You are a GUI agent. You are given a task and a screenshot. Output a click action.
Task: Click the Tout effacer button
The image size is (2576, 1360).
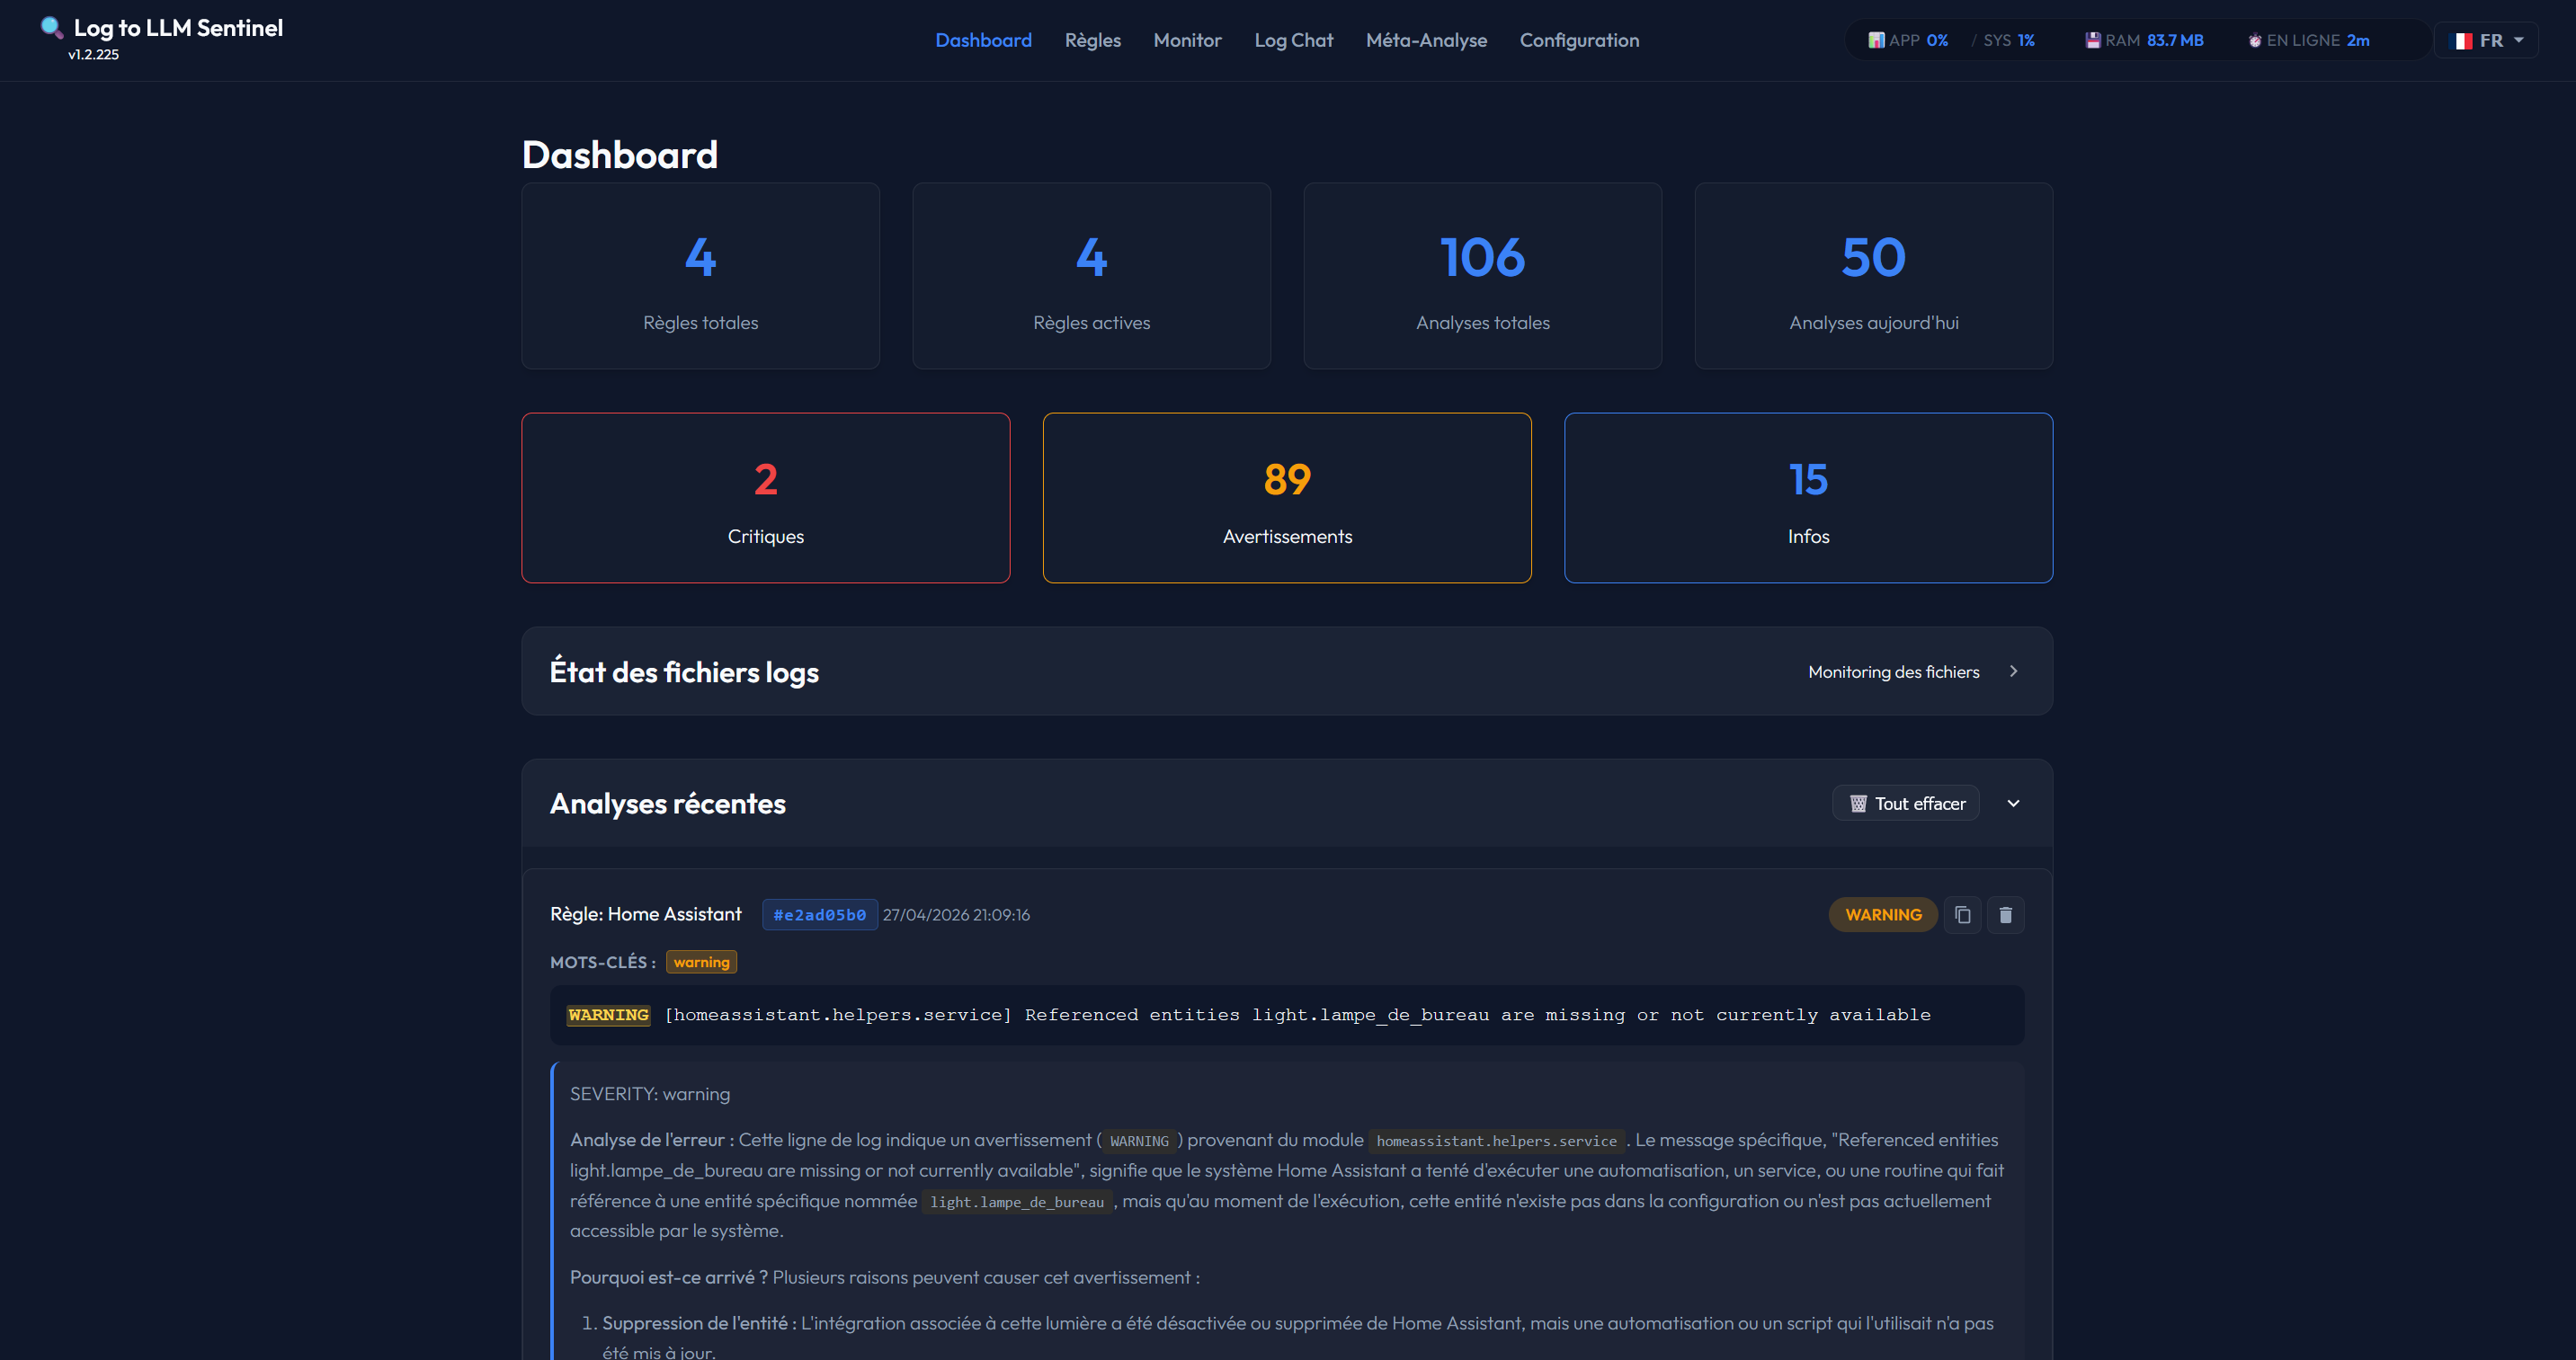tap(1905, 803)
